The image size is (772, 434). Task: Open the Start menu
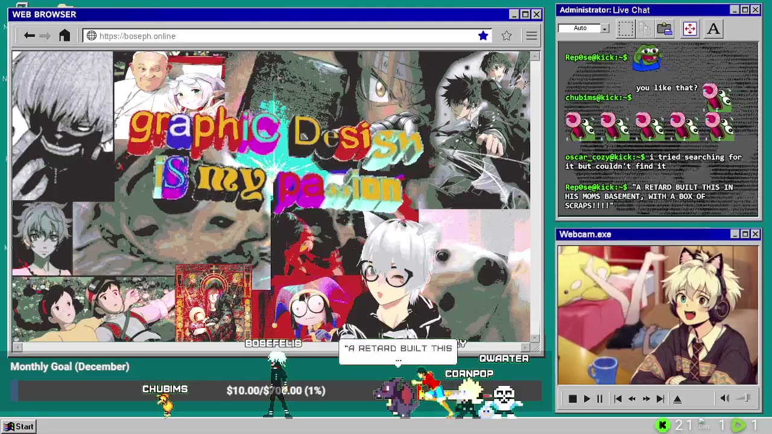click(18, 426)
